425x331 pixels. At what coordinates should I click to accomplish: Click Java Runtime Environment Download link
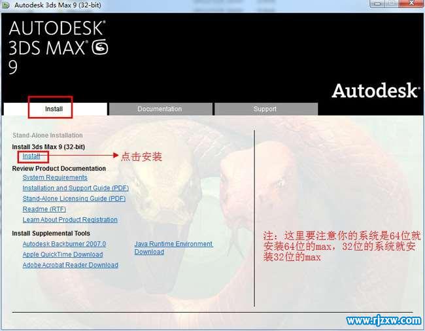click(x=173, y=248)
